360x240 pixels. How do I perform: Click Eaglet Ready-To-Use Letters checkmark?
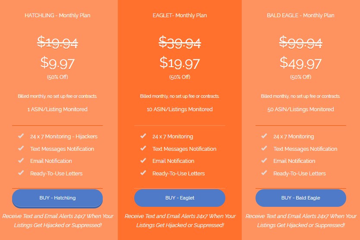pos(143,173)
